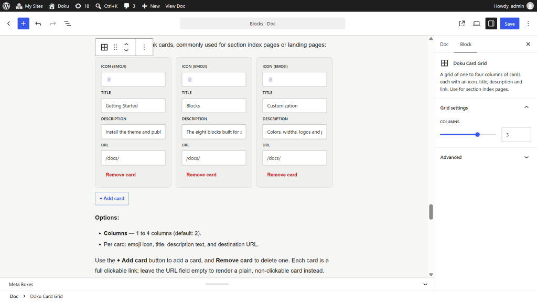Open the device preview options
The image size is (537, 302).
point(476,24)
